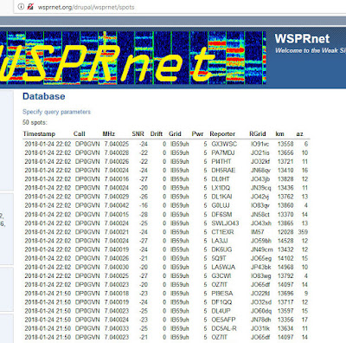The height and width of the screenshot is (343, 346).
Task: Select reporter DK6UG cell
Action: coord(221,249)
